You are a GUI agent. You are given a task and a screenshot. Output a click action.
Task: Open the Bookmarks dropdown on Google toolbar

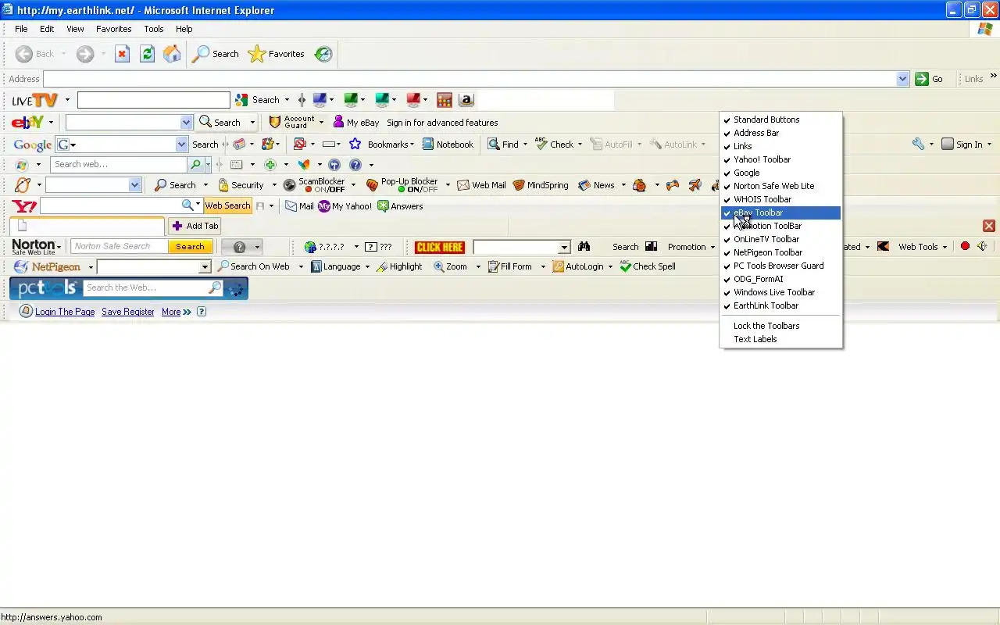pos(412,145)
